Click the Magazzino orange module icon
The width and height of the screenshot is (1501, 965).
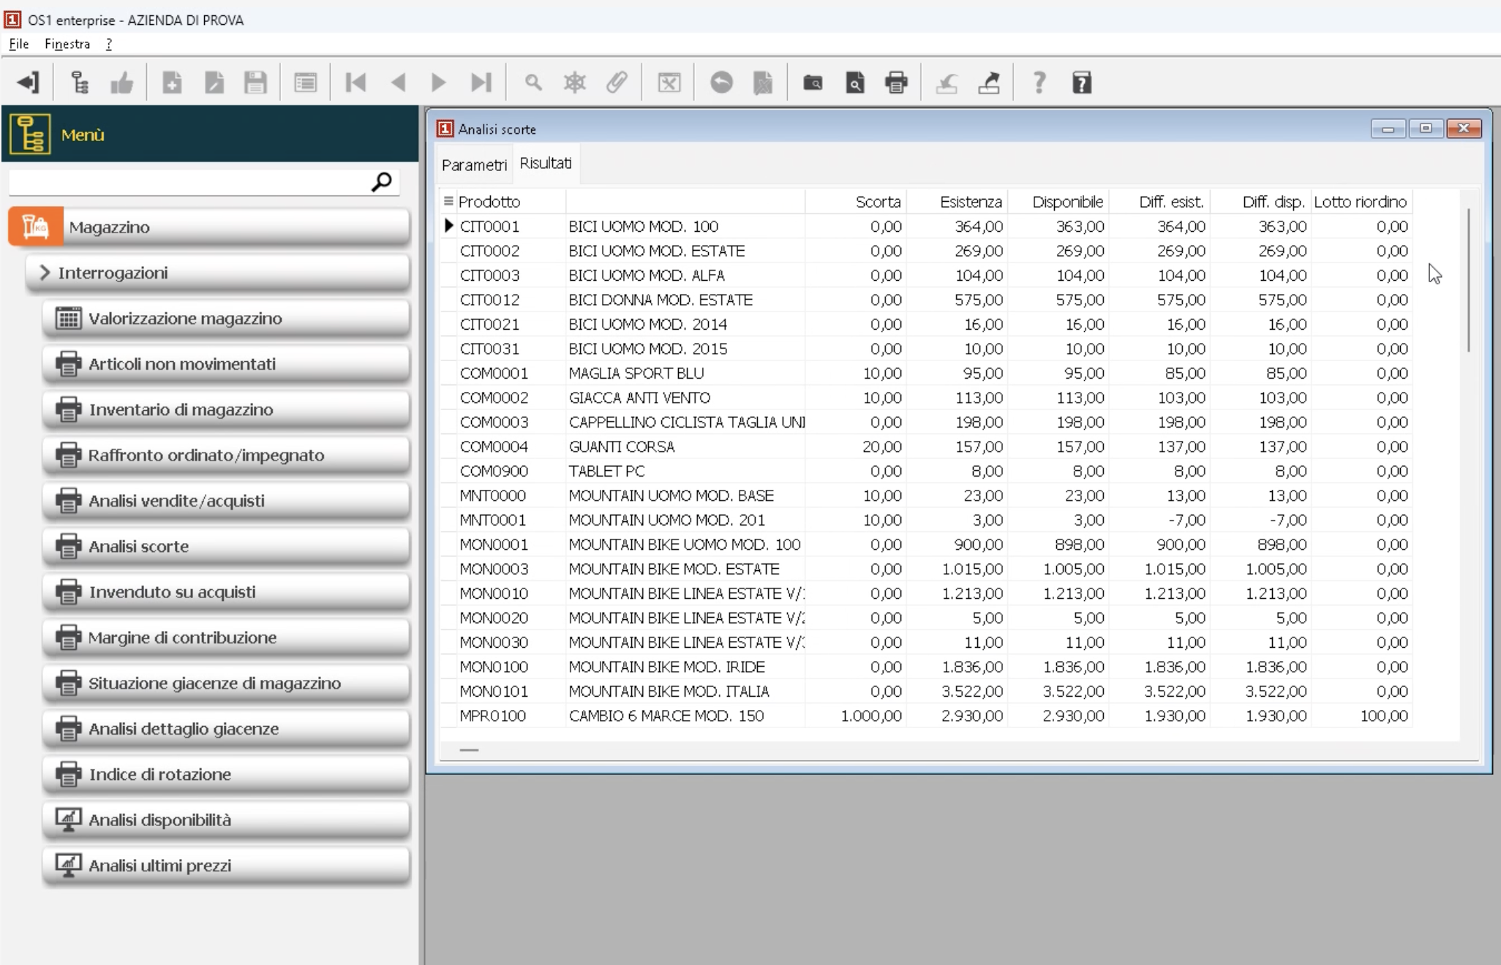pyautogui.click(x=35, y=227)
